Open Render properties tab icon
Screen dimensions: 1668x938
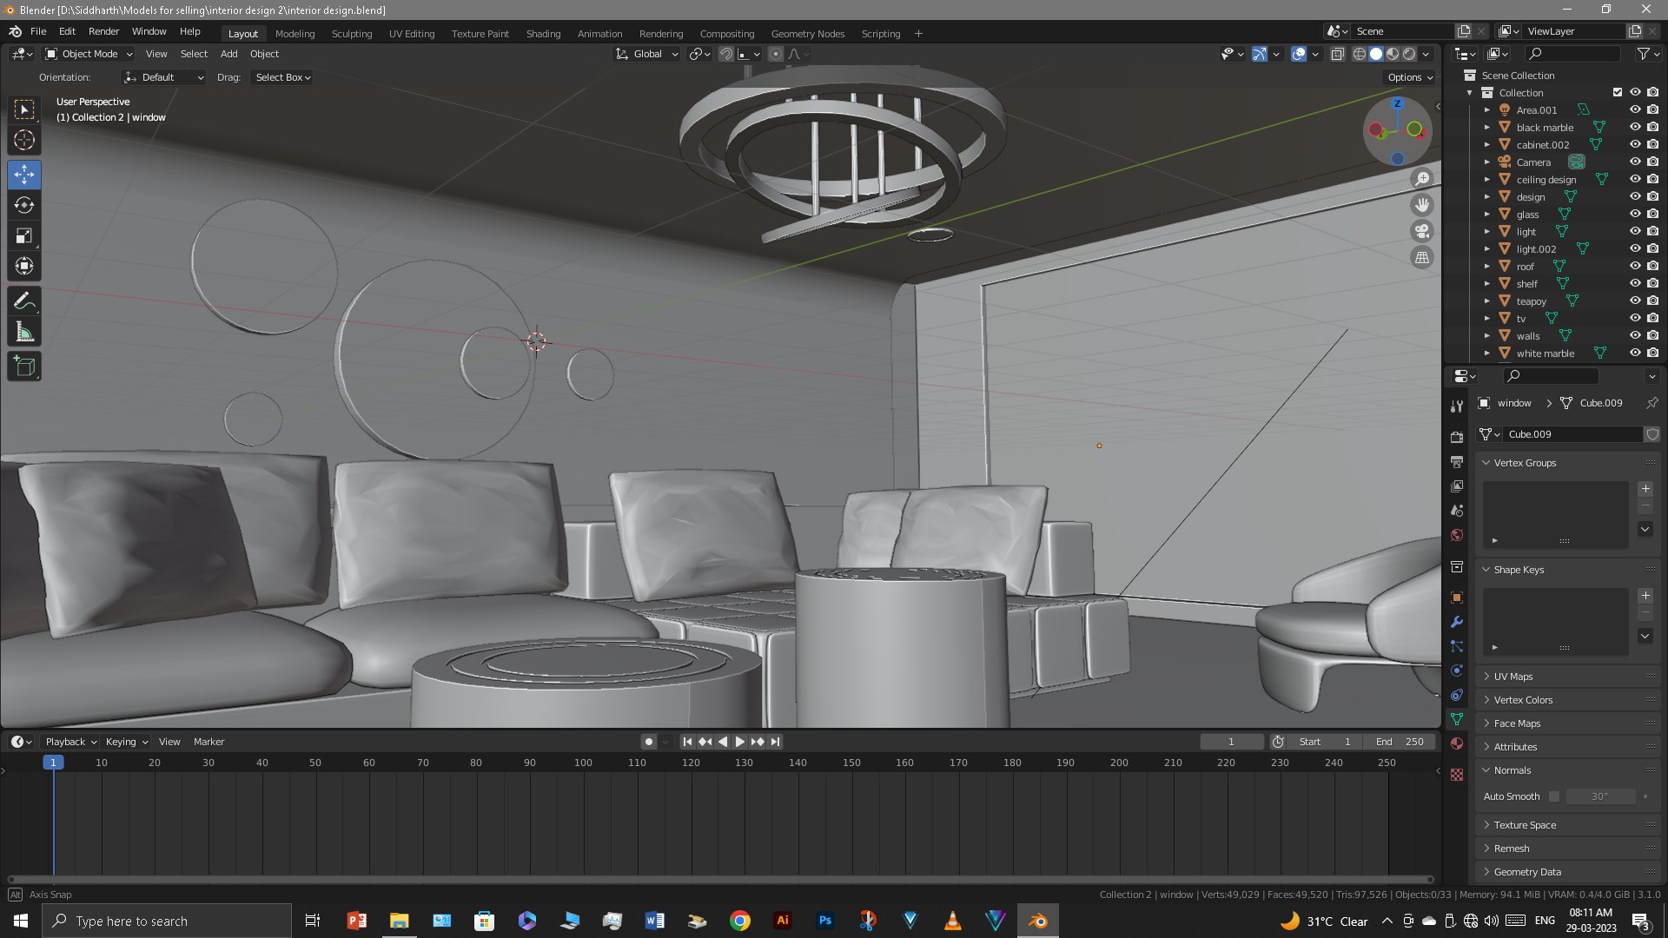pos(1457,437)
